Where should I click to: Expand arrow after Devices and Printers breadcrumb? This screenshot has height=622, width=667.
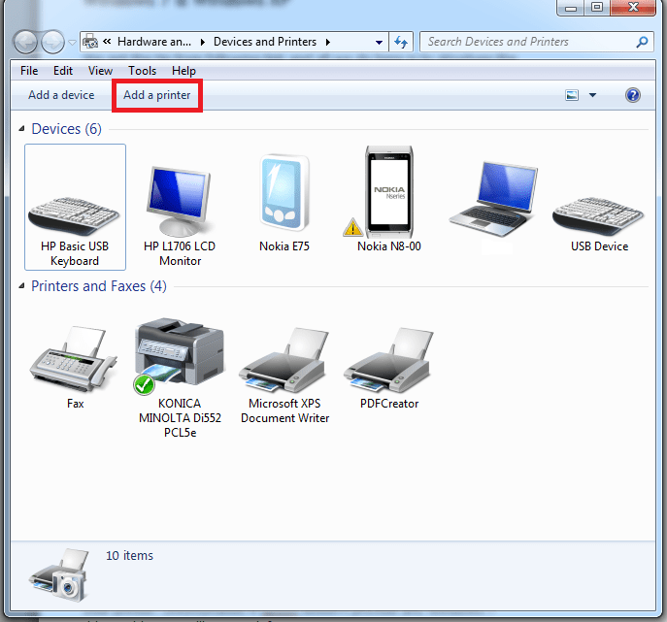click(x=328, y=42)
